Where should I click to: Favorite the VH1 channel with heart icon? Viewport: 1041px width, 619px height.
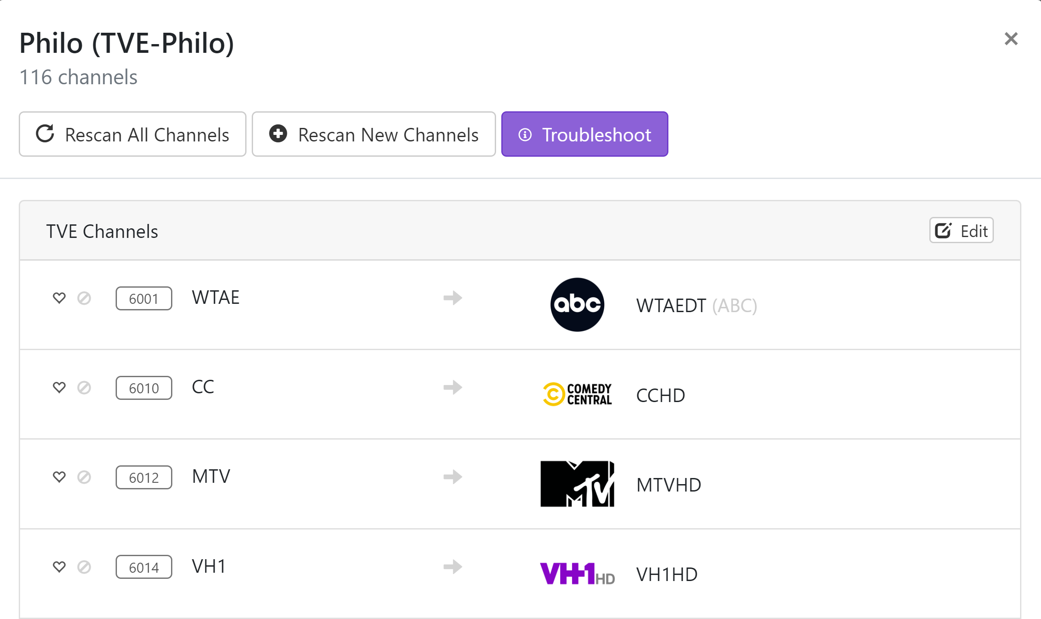coord(59,567)
